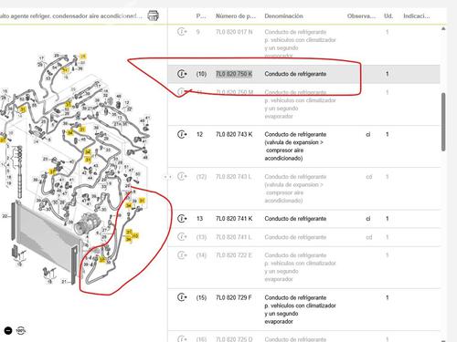
Task: Click the Número de p... column header
Action: [x=236, y=16]
